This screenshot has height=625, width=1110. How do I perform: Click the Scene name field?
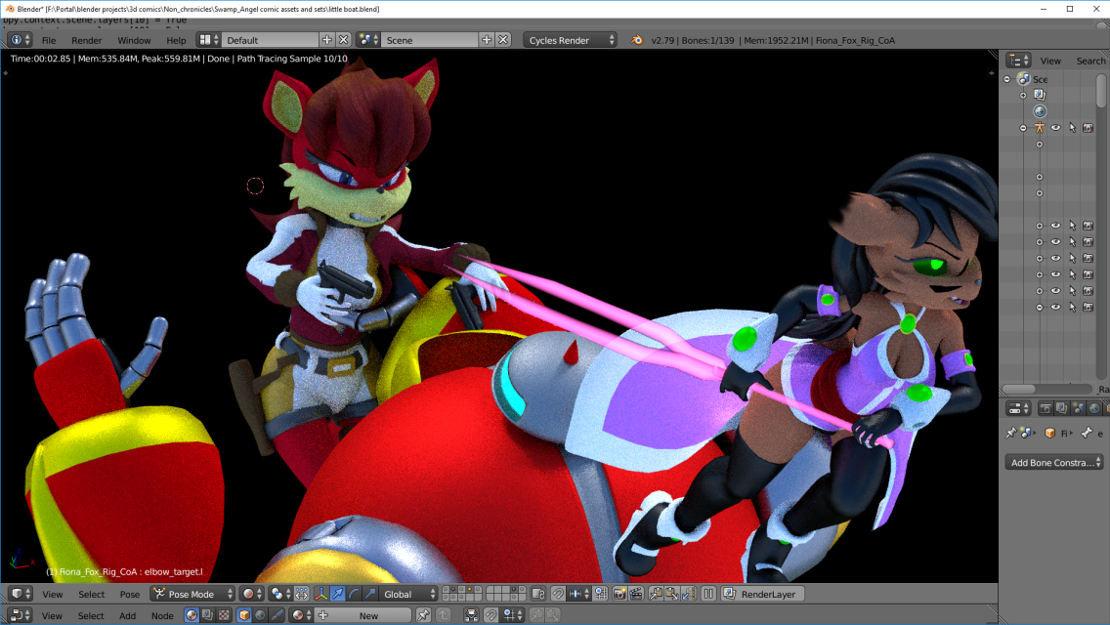point(430,40)
